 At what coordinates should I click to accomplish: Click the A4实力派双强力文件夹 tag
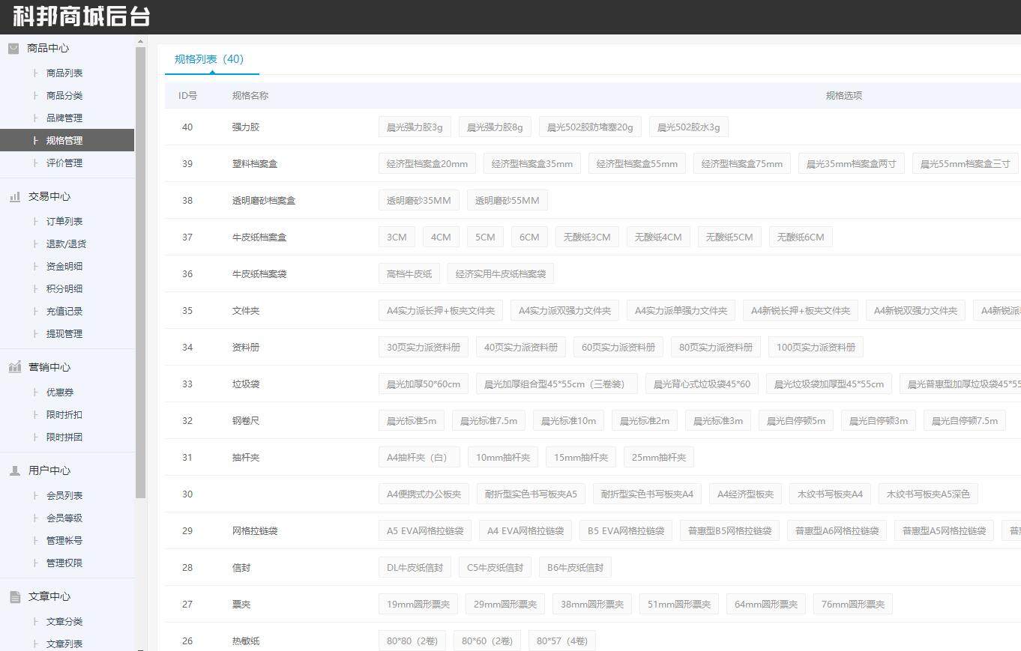pos(564,311)
